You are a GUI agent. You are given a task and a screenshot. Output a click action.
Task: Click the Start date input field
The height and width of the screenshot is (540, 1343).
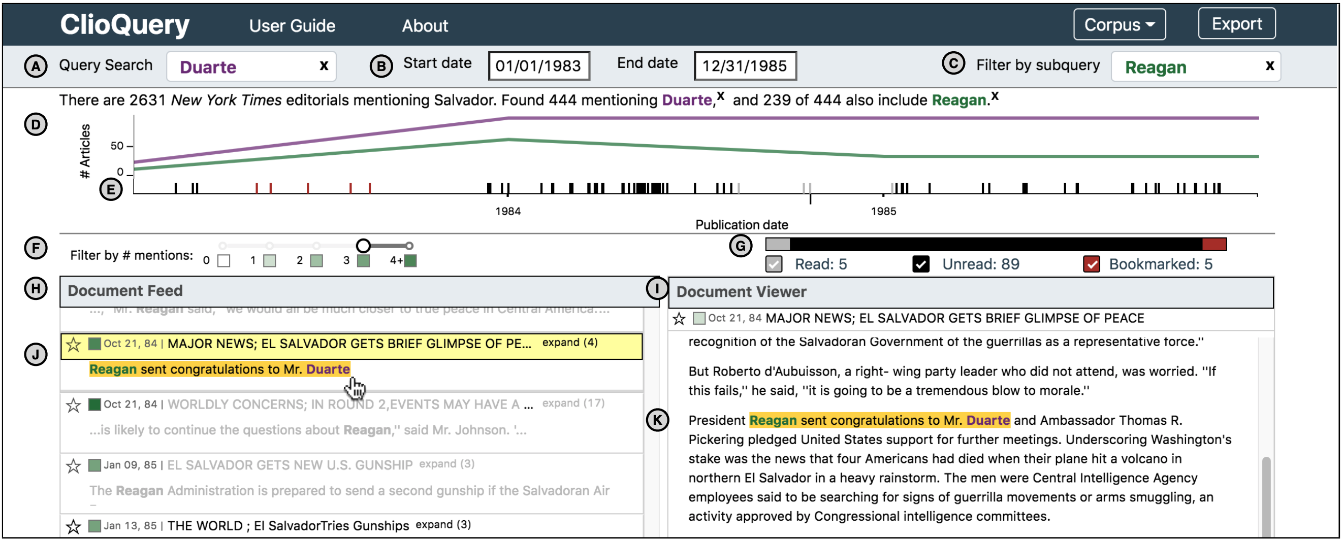click(538, 66)
